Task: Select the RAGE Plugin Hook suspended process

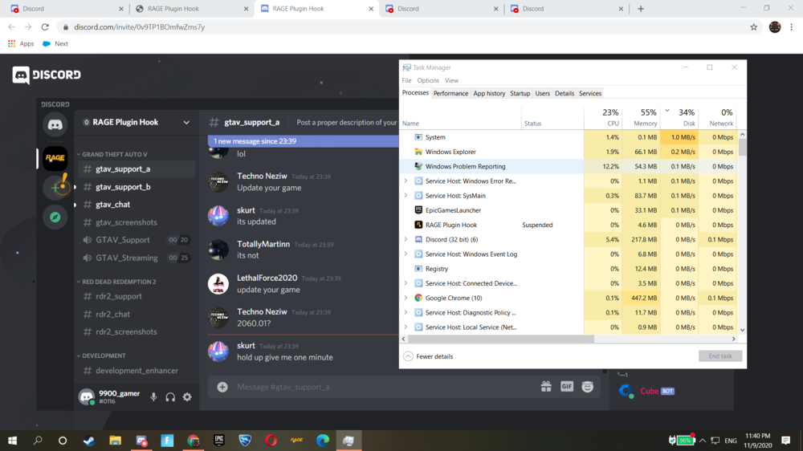Action: coord(569,225)
